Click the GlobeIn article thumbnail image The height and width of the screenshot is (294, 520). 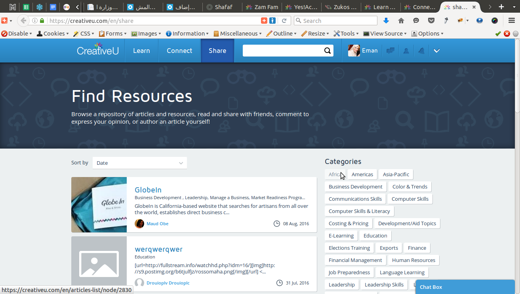(99, 205)
